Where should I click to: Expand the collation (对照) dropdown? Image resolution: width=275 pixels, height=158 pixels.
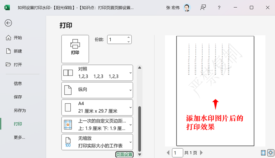97,73
